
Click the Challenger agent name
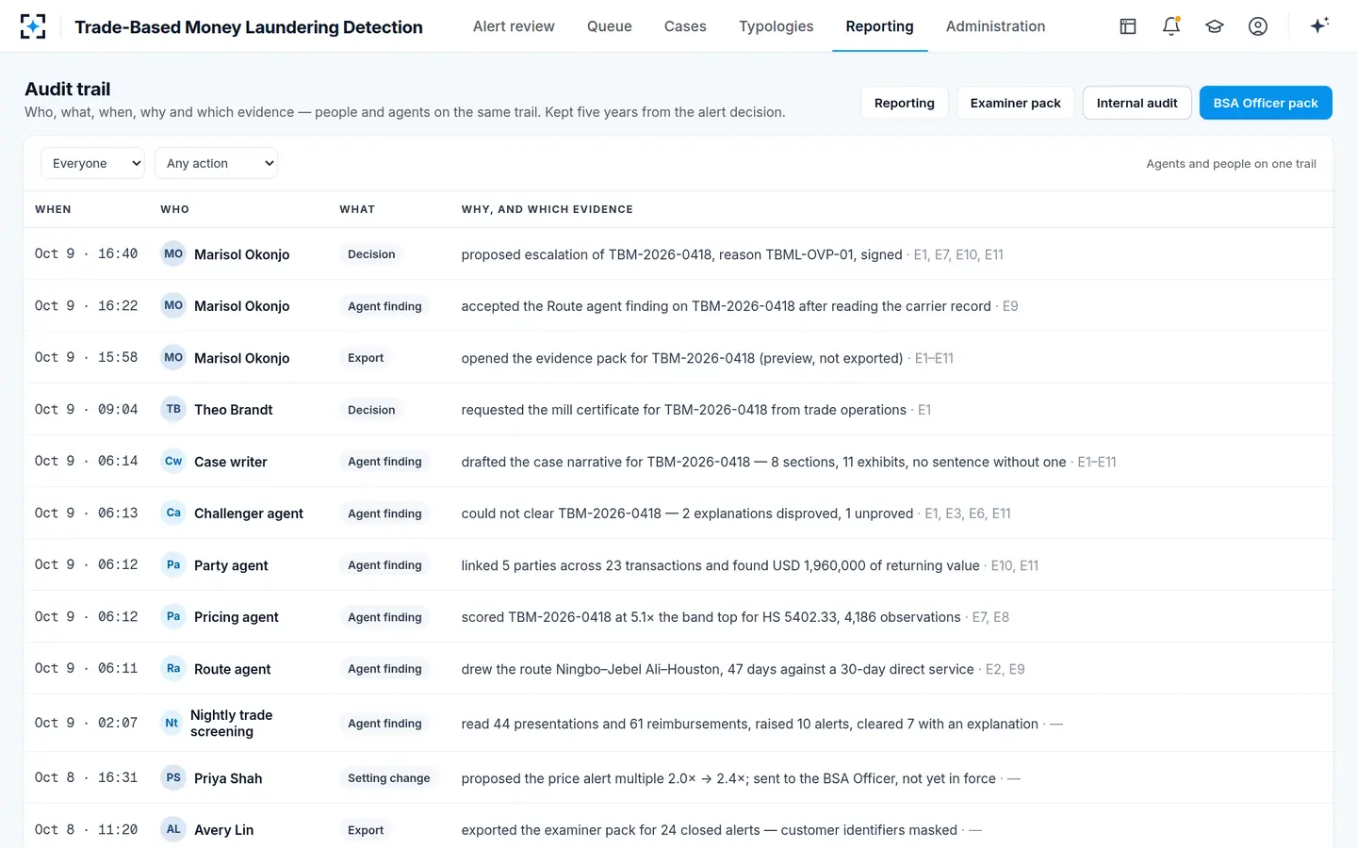pyautogui.click(x=249, y=514)
